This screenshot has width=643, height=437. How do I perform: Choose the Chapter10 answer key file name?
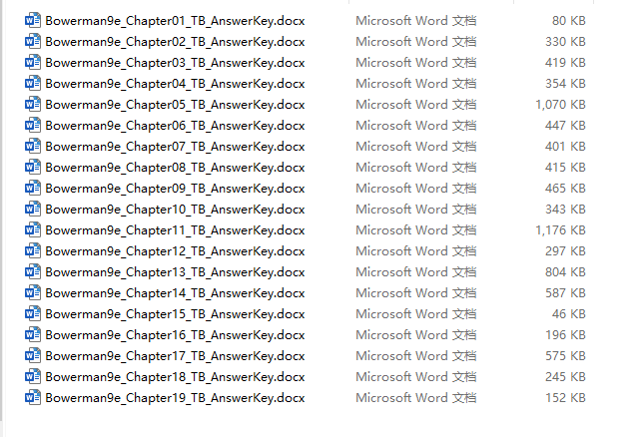[x=175, y=210]
